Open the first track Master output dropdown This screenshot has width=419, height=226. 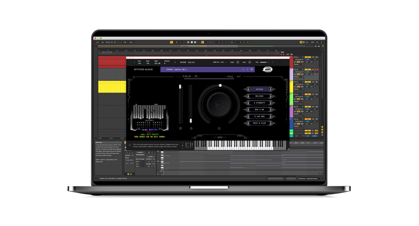pos(299,64)
